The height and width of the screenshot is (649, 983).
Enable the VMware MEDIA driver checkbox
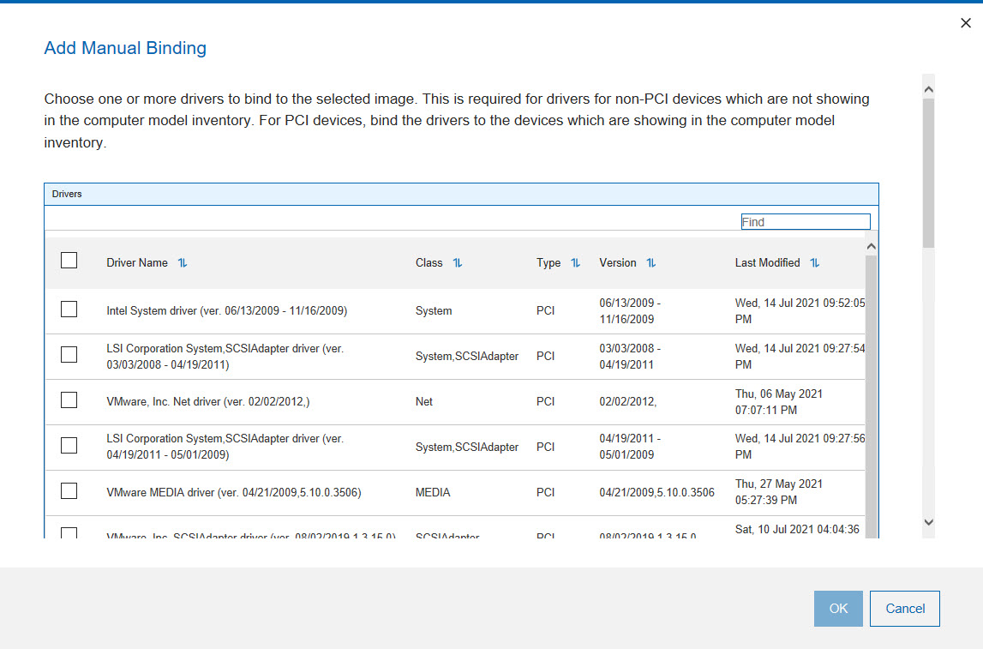click(69, 491)
